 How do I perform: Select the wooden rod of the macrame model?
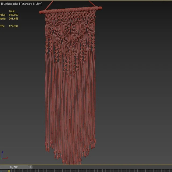[x=71, y=10]
